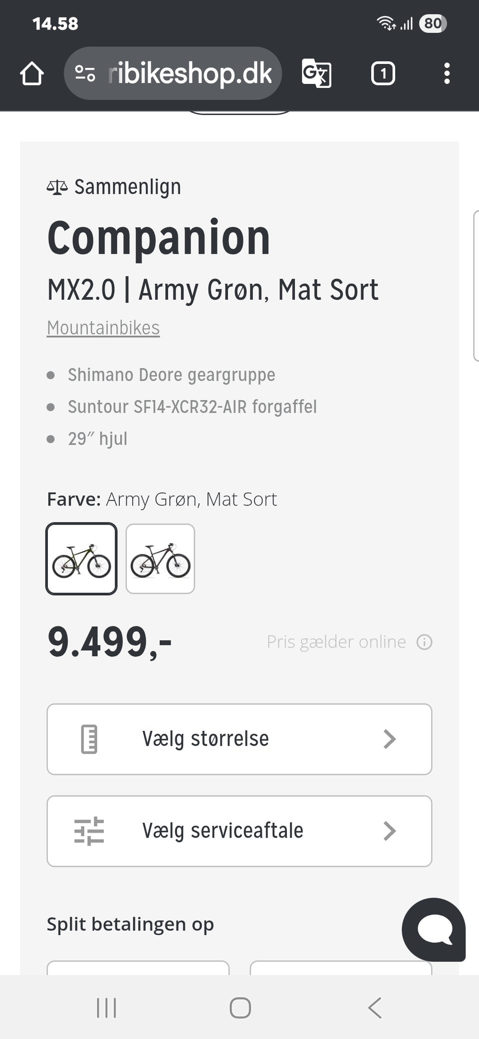Tap the ruler icon for size selection
Image resolution: width=479 pixels, height=1039 pixels.
[89, 739]
